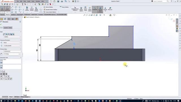Screen dimensions: 181x102
Task: Open the Tolerance type dropdown None
Action: tap(12, 43)
